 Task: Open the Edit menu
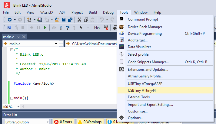(18, 12)
